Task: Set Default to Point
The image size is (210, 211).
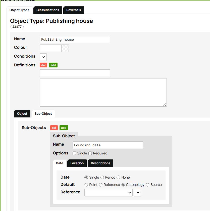Action: click(86, 185)
